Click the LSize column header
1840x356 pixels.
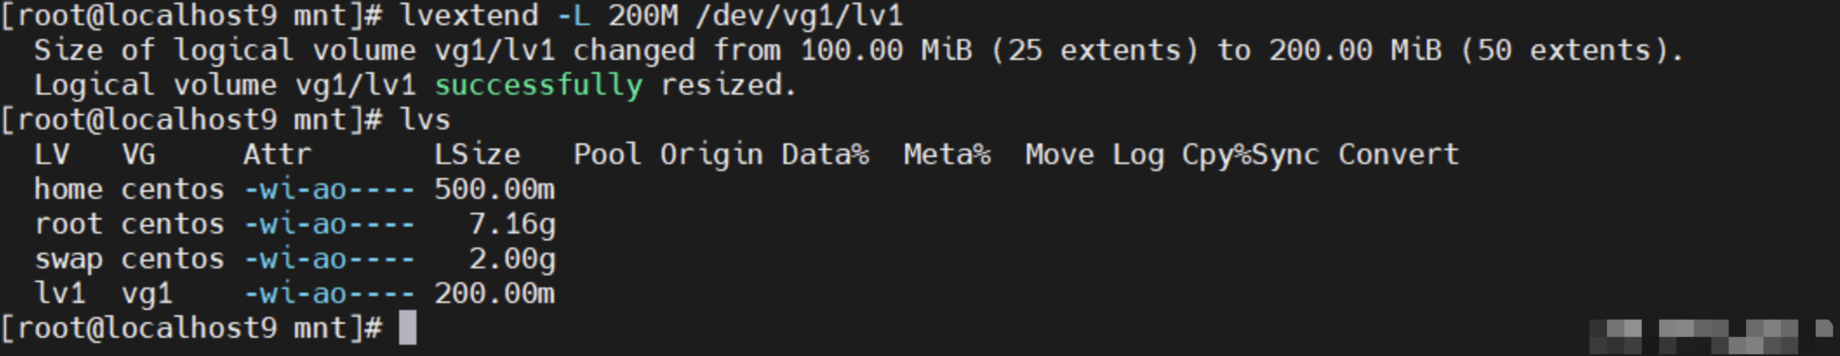tap(477, 155)
